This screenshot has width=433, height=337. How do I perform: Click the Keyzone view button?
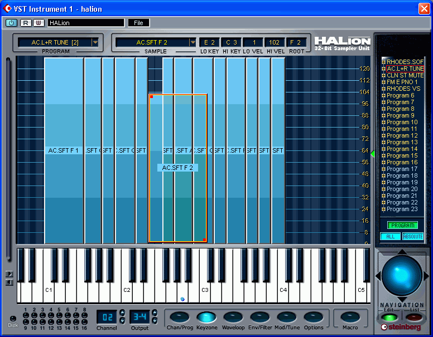click(x=206, y=317)
